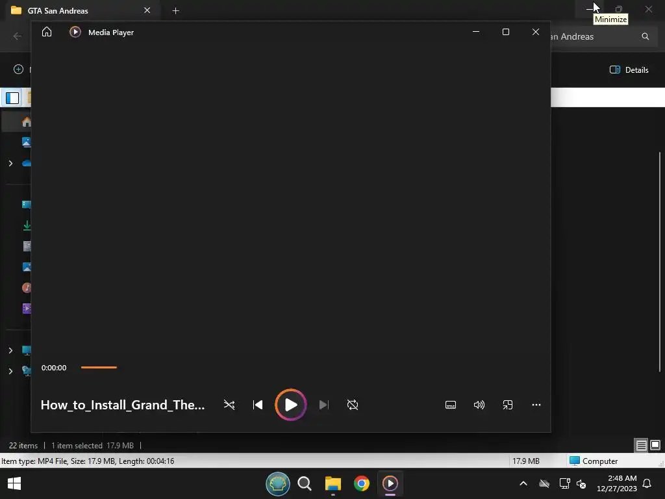The height and width of the screenshot is (499, 665).
Task: Toggle shuffle in Media Player
Action: click(x=229, y=405)
